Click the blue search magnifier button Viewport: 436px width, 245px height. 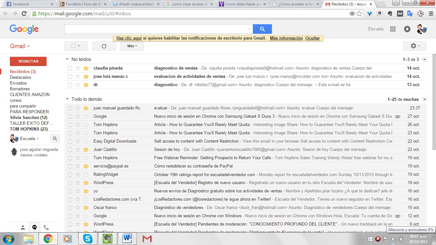coord(262,29)
